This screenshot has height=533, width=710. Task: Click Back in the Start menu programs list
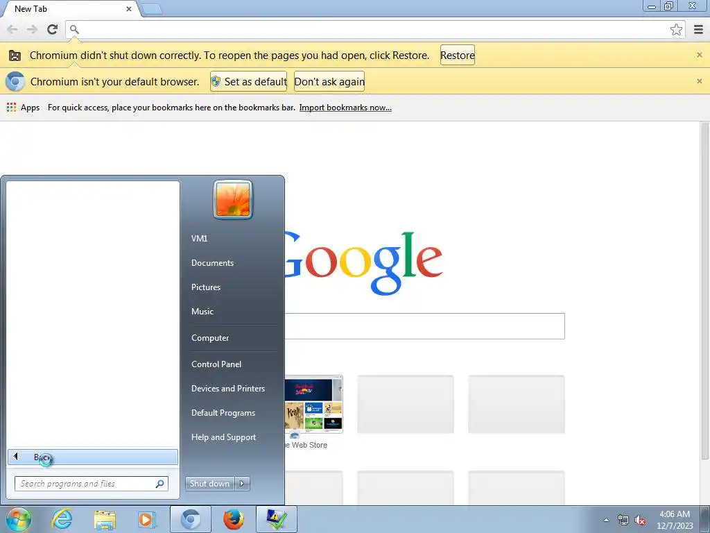pos(93,457)
